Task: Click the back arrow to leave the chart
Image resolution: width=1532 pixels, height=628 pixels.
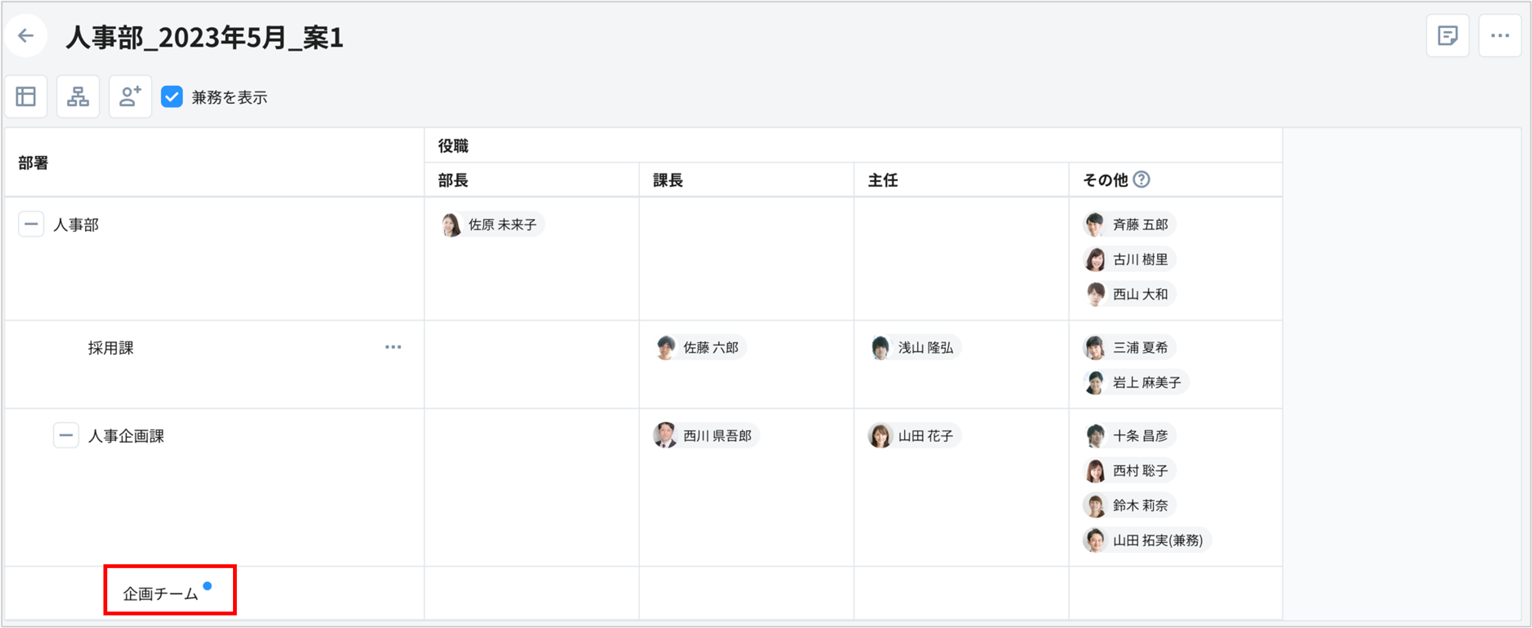Action: click(26, 36)
